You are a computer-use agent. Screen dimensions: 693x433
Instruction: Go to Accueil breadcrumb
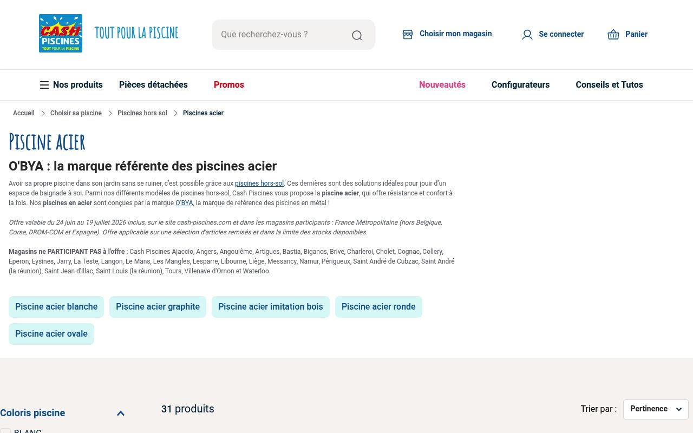24,113
